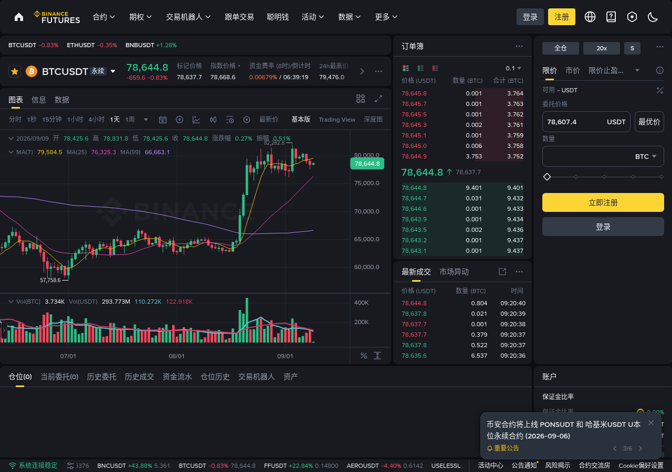
Task: Show bids-only order book view
Action: [420, 68]
